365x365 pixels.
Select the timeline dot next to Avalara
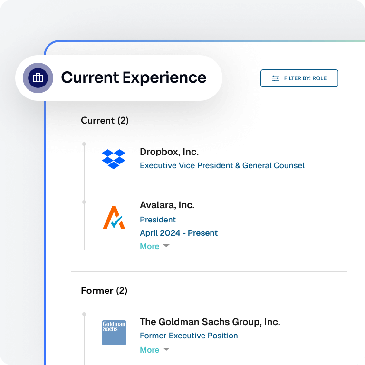(84, 202)
